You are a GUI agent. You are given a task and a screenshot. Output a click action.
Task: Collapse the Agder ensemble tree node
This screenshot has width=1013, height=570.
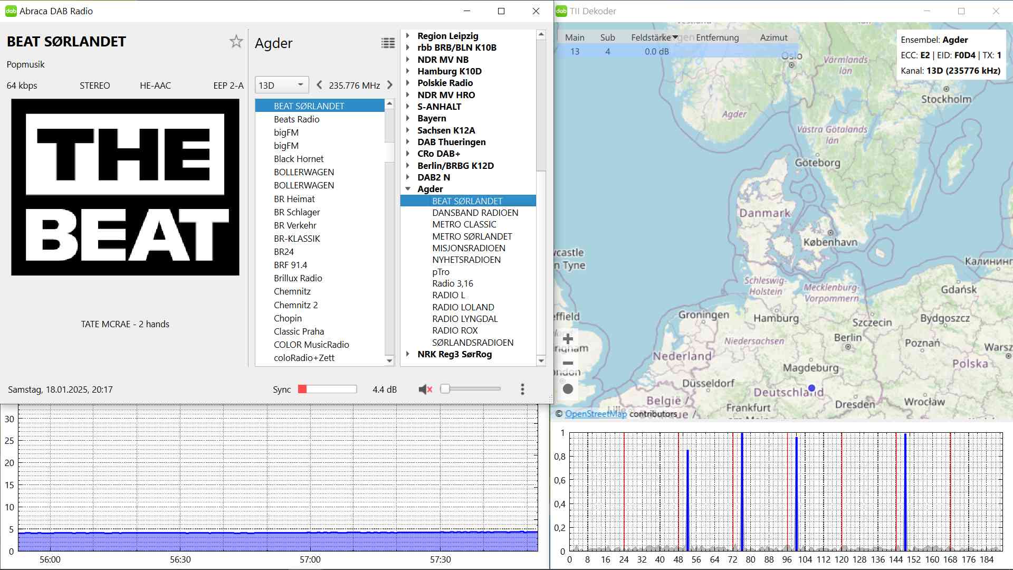click(408, 189)
